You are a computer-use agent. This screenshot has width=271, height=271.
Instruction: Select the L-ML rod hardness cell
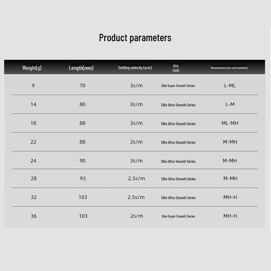(230, 85)
